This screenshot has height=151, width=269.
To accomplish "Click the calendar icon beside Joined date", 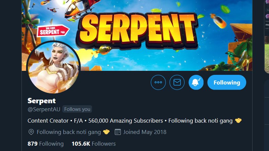I will (118, 132).
